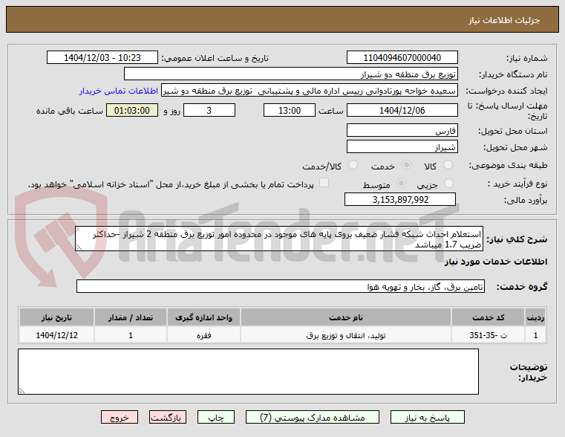Image resolution: width=565 pixels, height=437 pixels.
Task: Click the remaining time field 01:03:00
Action: pos(132,110)
